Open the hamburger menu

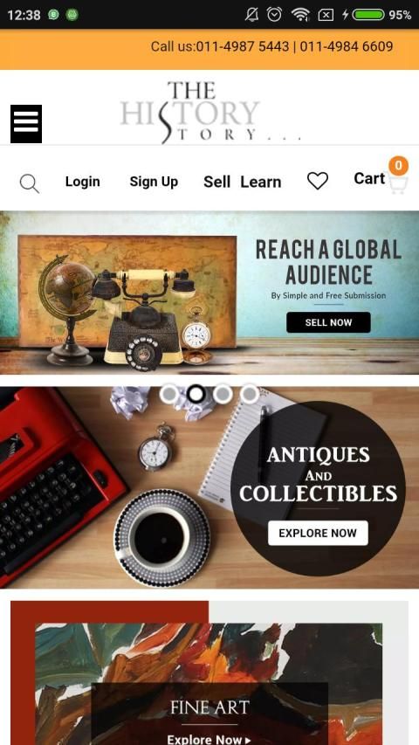26,123
